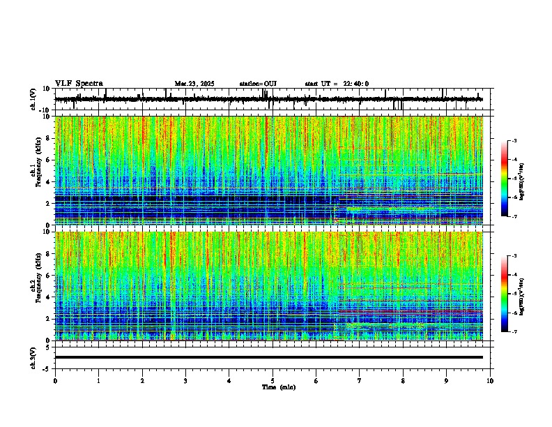The height and width of the screenshot is (427, 552).
Task: Click the "-7" label on ch.2 colorbar
Action: pyautogui.click(x=514, y=331)
